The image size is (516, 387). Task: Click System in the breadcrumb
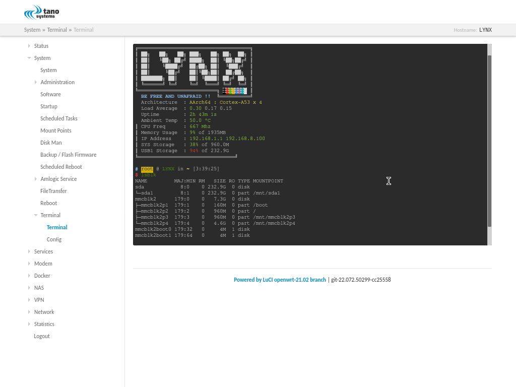pos(32,30)
